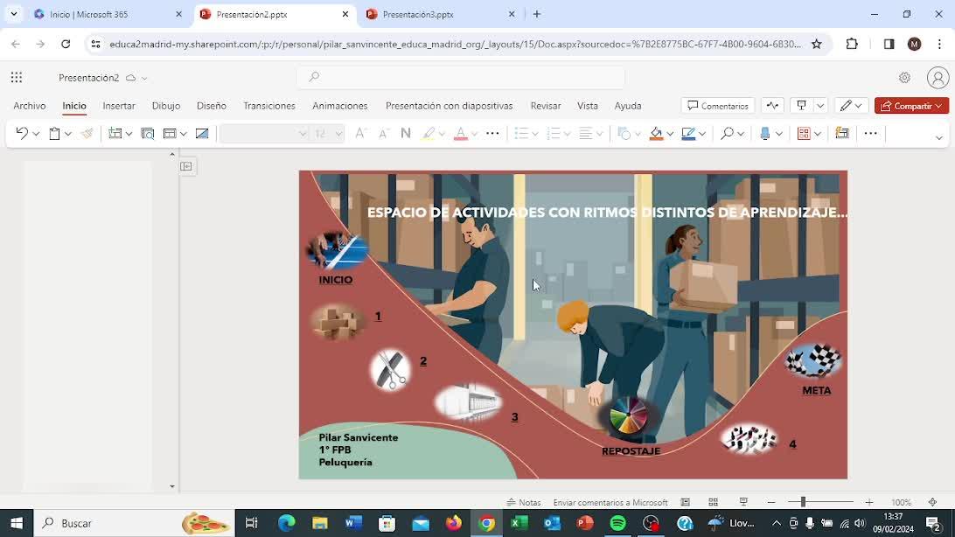This screenshot has width=955, height=537.
Task: Toggle numbered list
Action: pos(554,133)
